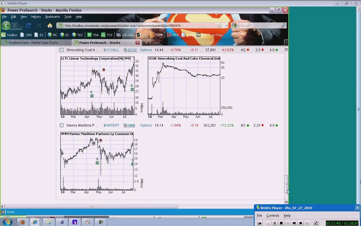
Task: Tick the Navios Maritime checkbox
Action: tap(61, 125)
